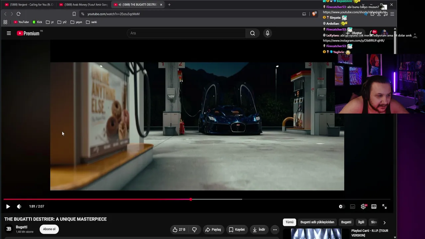Mute the video volume

(19, 206)
